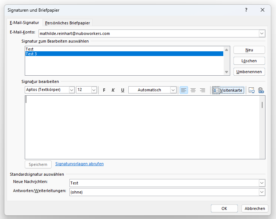This screenshot has width=276, height=219.
Task: Click the Visitenkarte business card button
Action: pos(228,90)
